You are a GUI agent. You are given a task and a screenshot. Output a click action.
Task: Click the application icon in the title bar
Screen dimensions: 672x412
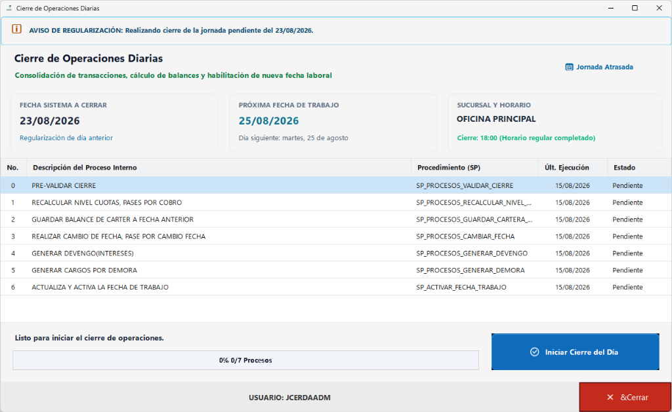9,8
